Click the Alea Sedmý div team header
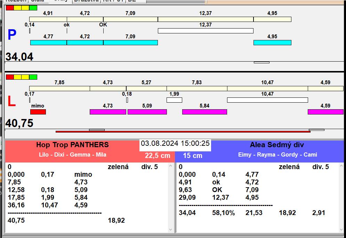 [277, 145]
